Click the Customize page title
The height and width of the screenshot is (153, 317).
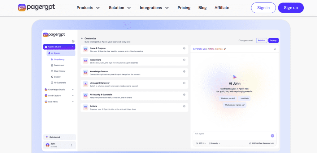click(90, 38)
